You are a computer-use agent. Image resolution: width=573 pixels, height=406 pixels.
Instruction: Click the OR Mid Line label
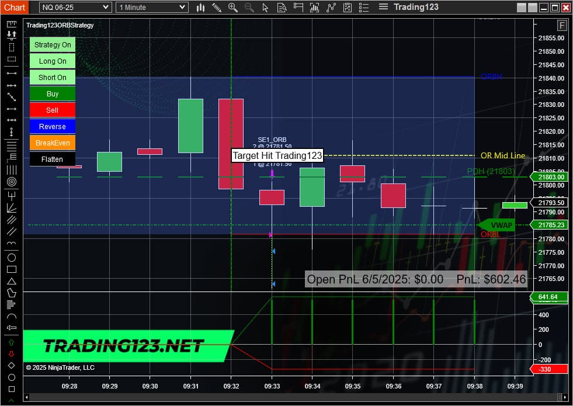click(x=502, y=155)
